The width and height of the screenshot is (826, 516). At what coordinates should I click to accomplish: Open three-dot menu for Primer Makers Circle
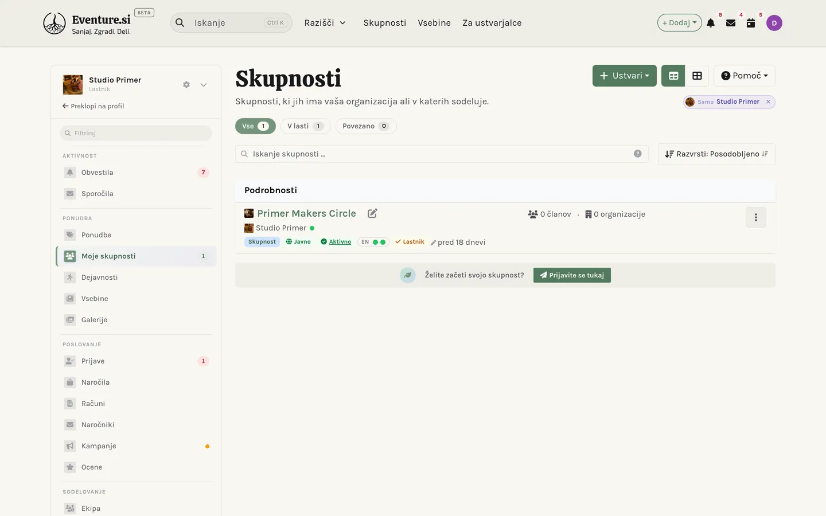tap(756, 217)
